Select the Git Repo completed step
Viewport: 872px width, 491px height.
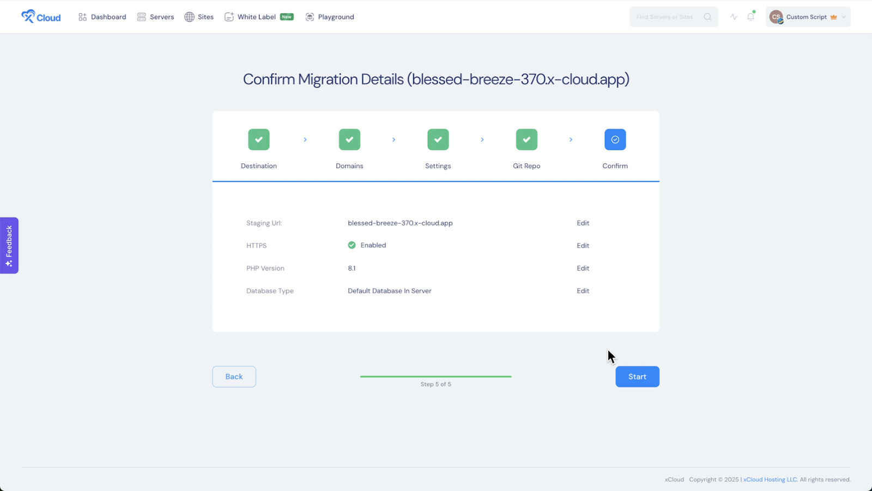tap(526, 139)
